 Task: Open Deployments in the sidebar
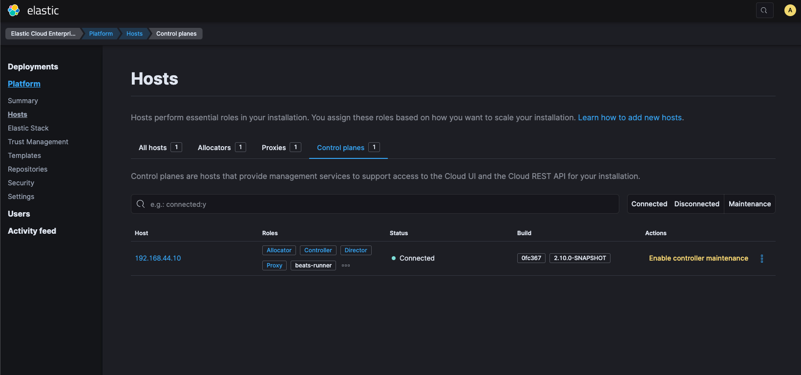[x=33, y=66]
